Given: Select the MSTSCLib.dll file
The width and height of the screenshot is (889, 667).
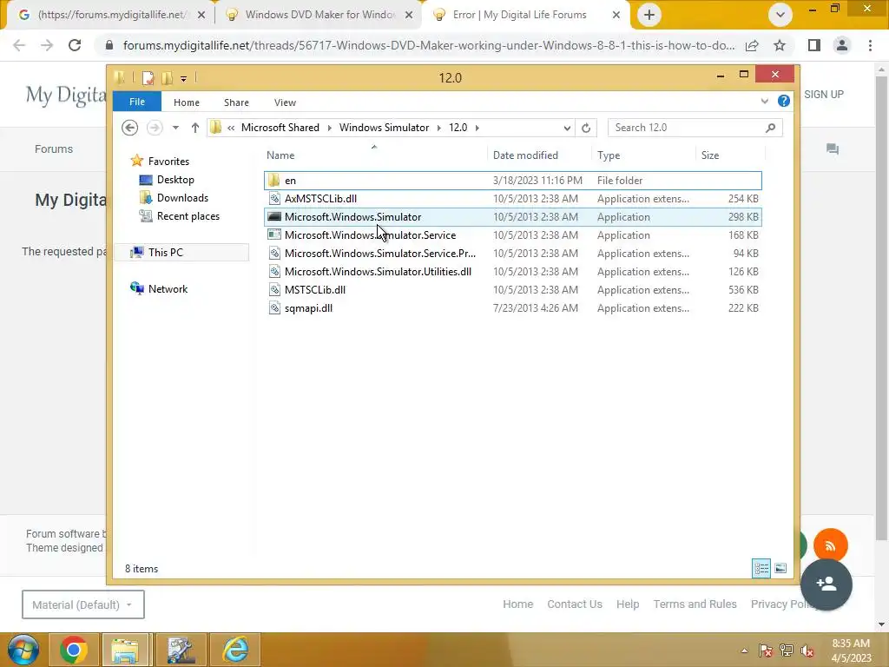Looking at the screenshot, I should [512, 289].
